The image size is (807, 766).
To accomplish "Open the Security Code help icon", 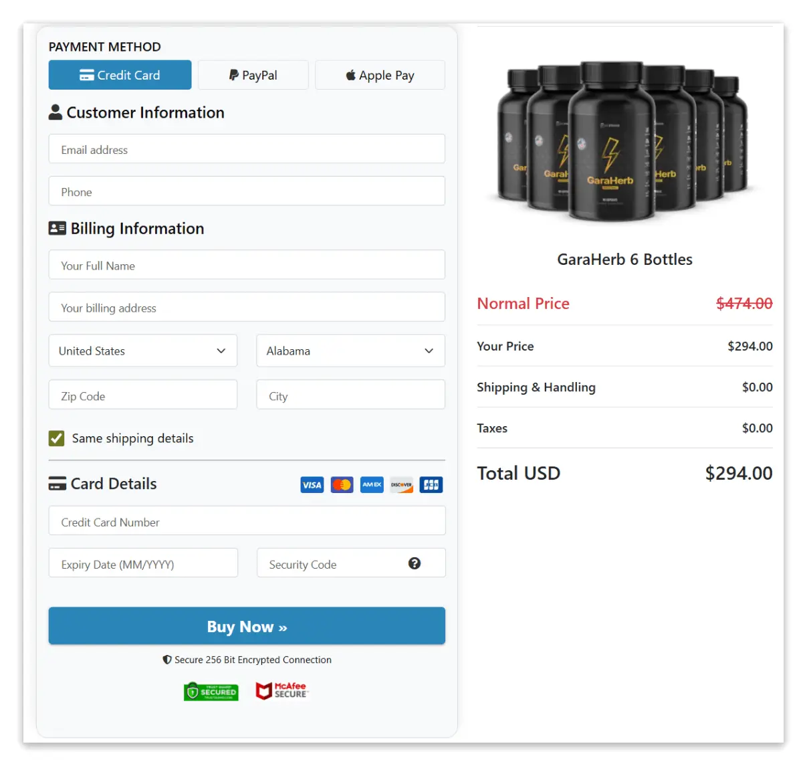I will pyautogui.click(x=415, y=563).
